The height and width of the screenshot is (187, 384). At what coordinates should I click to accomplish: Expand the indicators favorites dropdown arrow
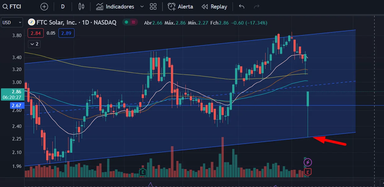(x=142, y=6)
